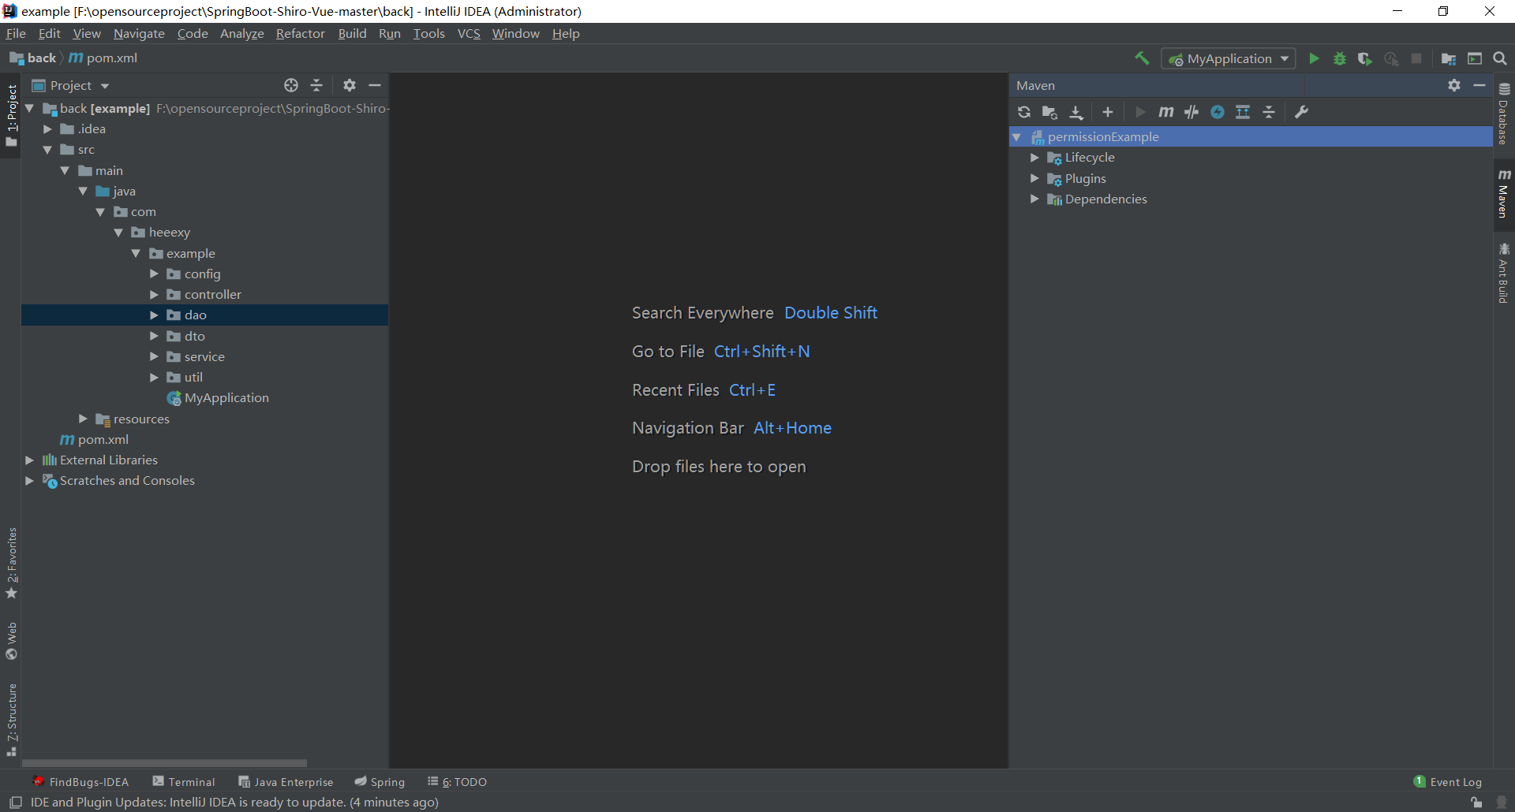Viewport: 1515px width, 812px height.
Task: Hide the Maven tool window
Action: pos(1479,85)
